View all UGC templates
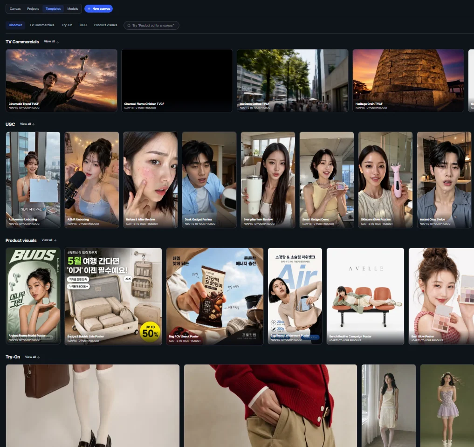The image size is (474, 447). [x=27, y=124]
